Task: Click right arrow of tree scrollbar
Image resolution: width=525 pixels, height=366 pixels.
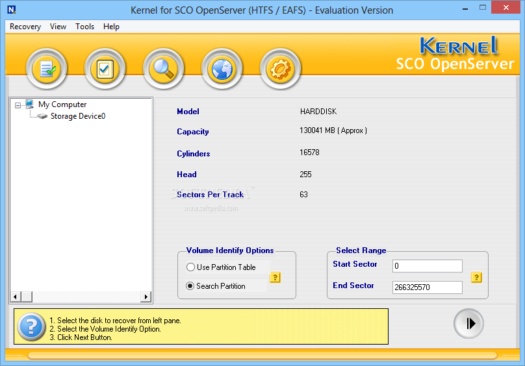Action: (x=146, y=297)
